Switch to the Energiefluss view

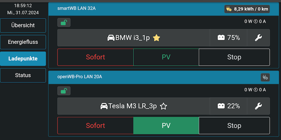pyautogui.click(x=23, y=42)
